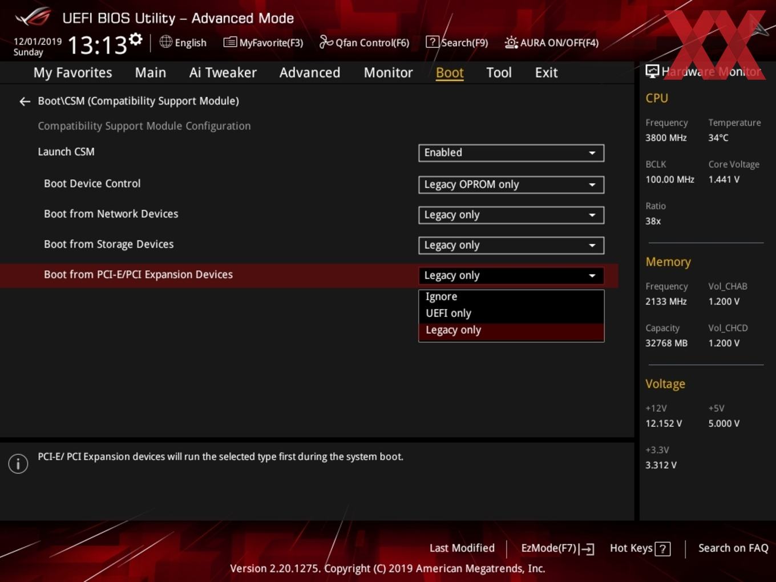Viewport: 776px width, 582px height.
Task: Click memory capacity 32768 MB
Action: point(666,343)
